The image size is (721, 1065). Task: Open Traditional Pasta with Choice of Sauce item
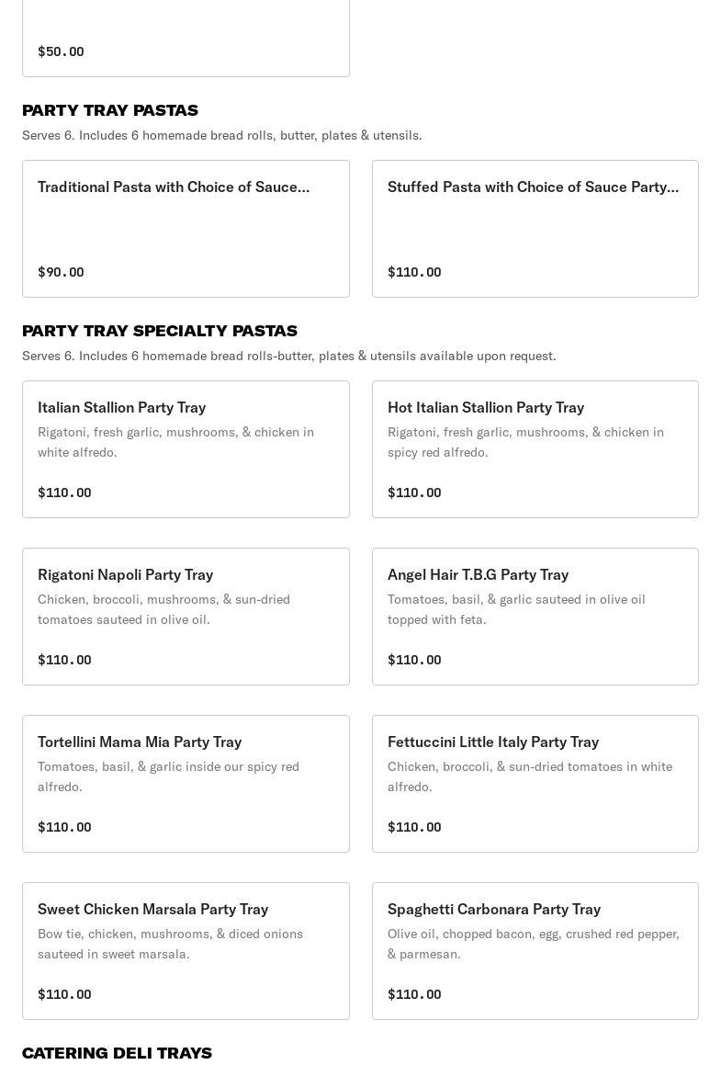[186, 228]
